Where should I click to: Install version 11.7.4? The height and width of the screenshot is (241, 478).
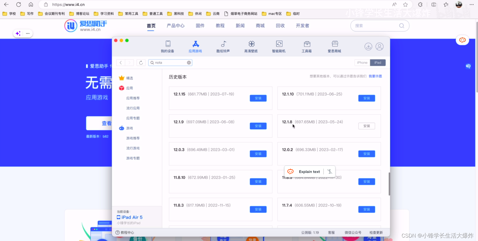point(367,209)
